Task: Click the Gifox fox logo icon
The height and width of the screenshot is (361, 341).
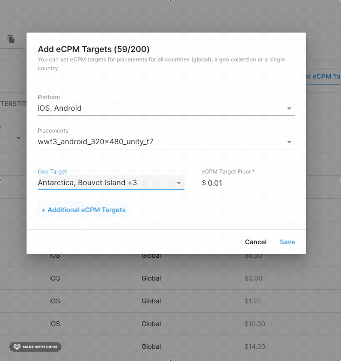Action: click(17, 347)
